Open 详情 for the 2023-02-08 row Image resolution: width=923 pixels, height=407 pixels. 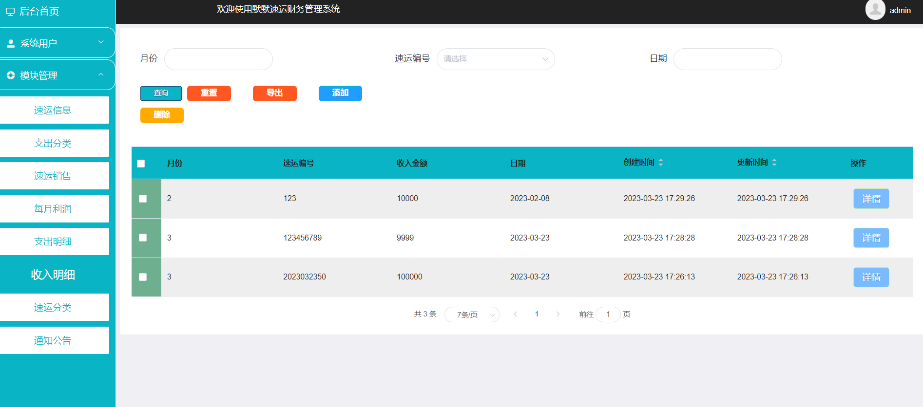tap(871, 199)
